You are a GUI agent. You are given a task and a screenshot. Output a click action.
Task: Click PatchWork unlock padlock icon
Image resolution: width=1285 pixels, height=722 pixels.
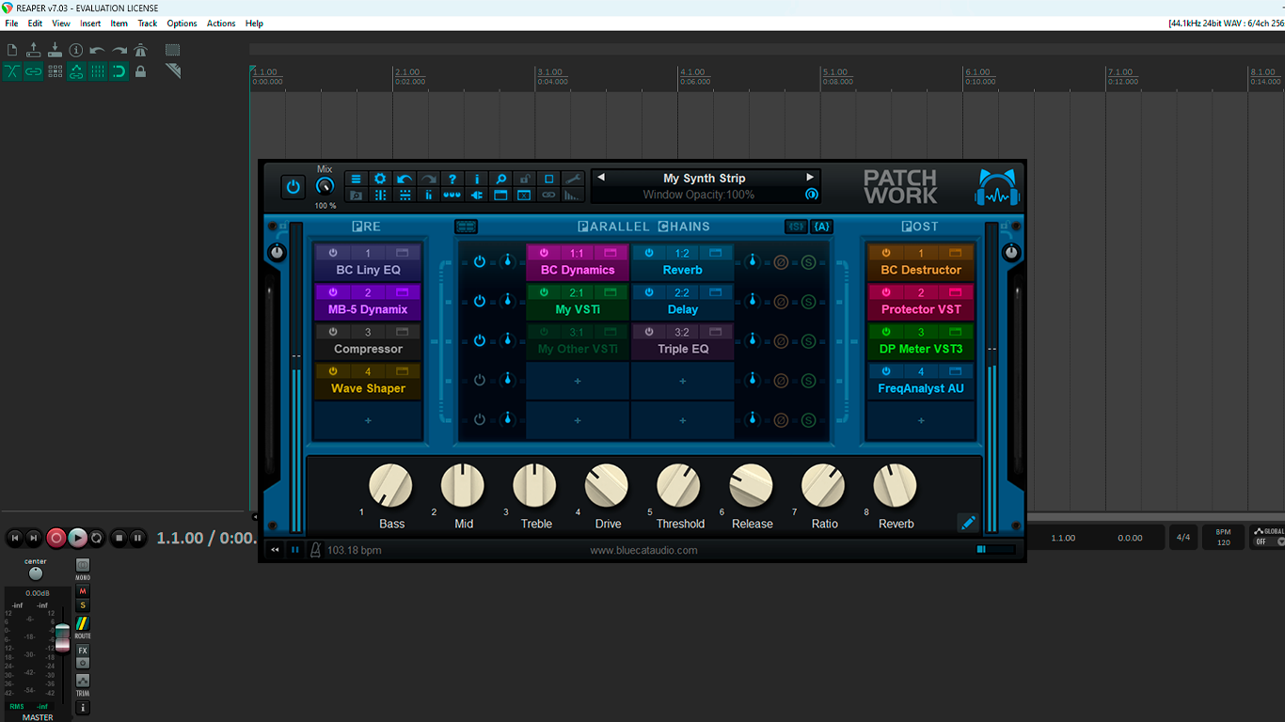point(525,179)
